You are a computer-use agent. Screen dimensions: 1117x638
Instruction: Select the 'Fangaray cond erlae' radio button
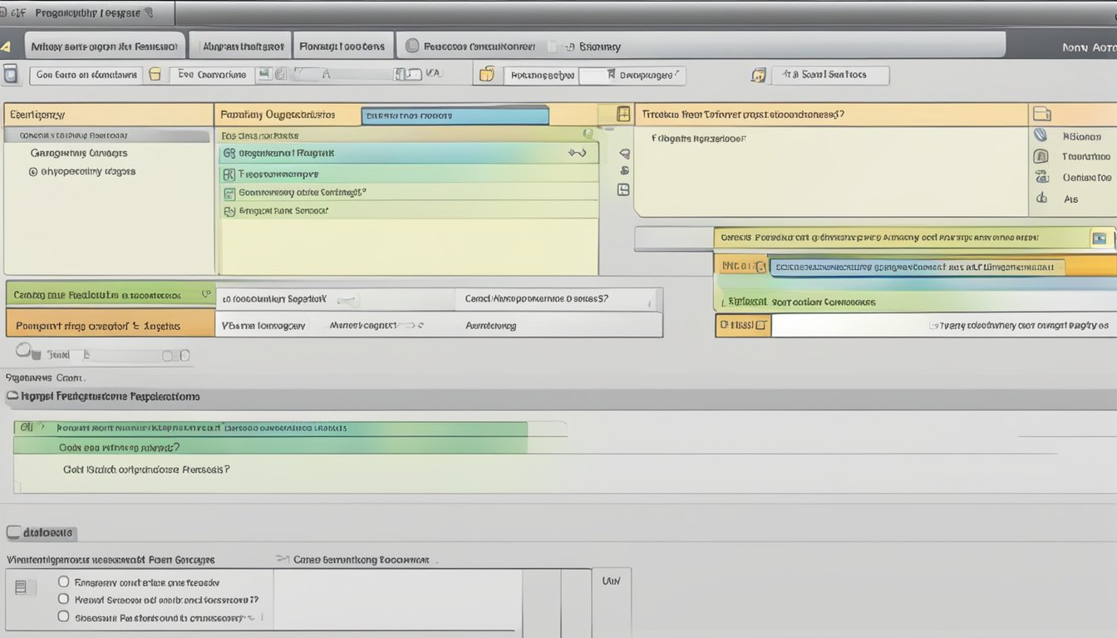pyautogui.click(x=63, y=582)
